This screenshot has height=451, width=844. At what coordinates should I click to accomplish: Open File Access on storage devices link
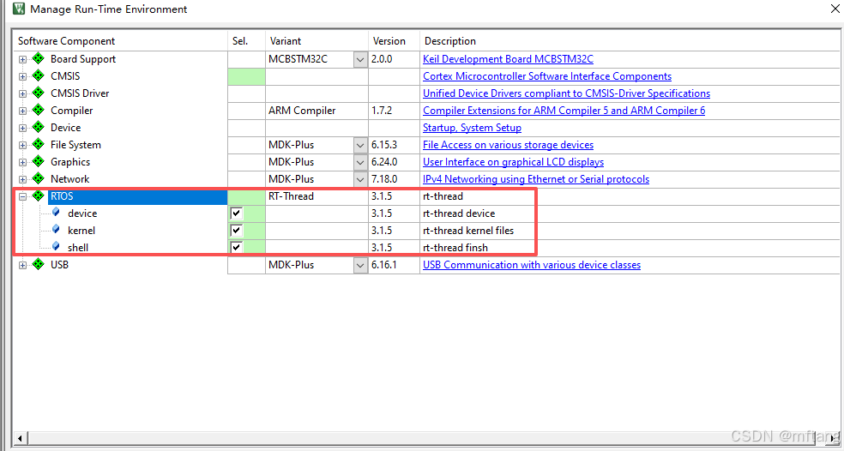click(x=508, y=145)
